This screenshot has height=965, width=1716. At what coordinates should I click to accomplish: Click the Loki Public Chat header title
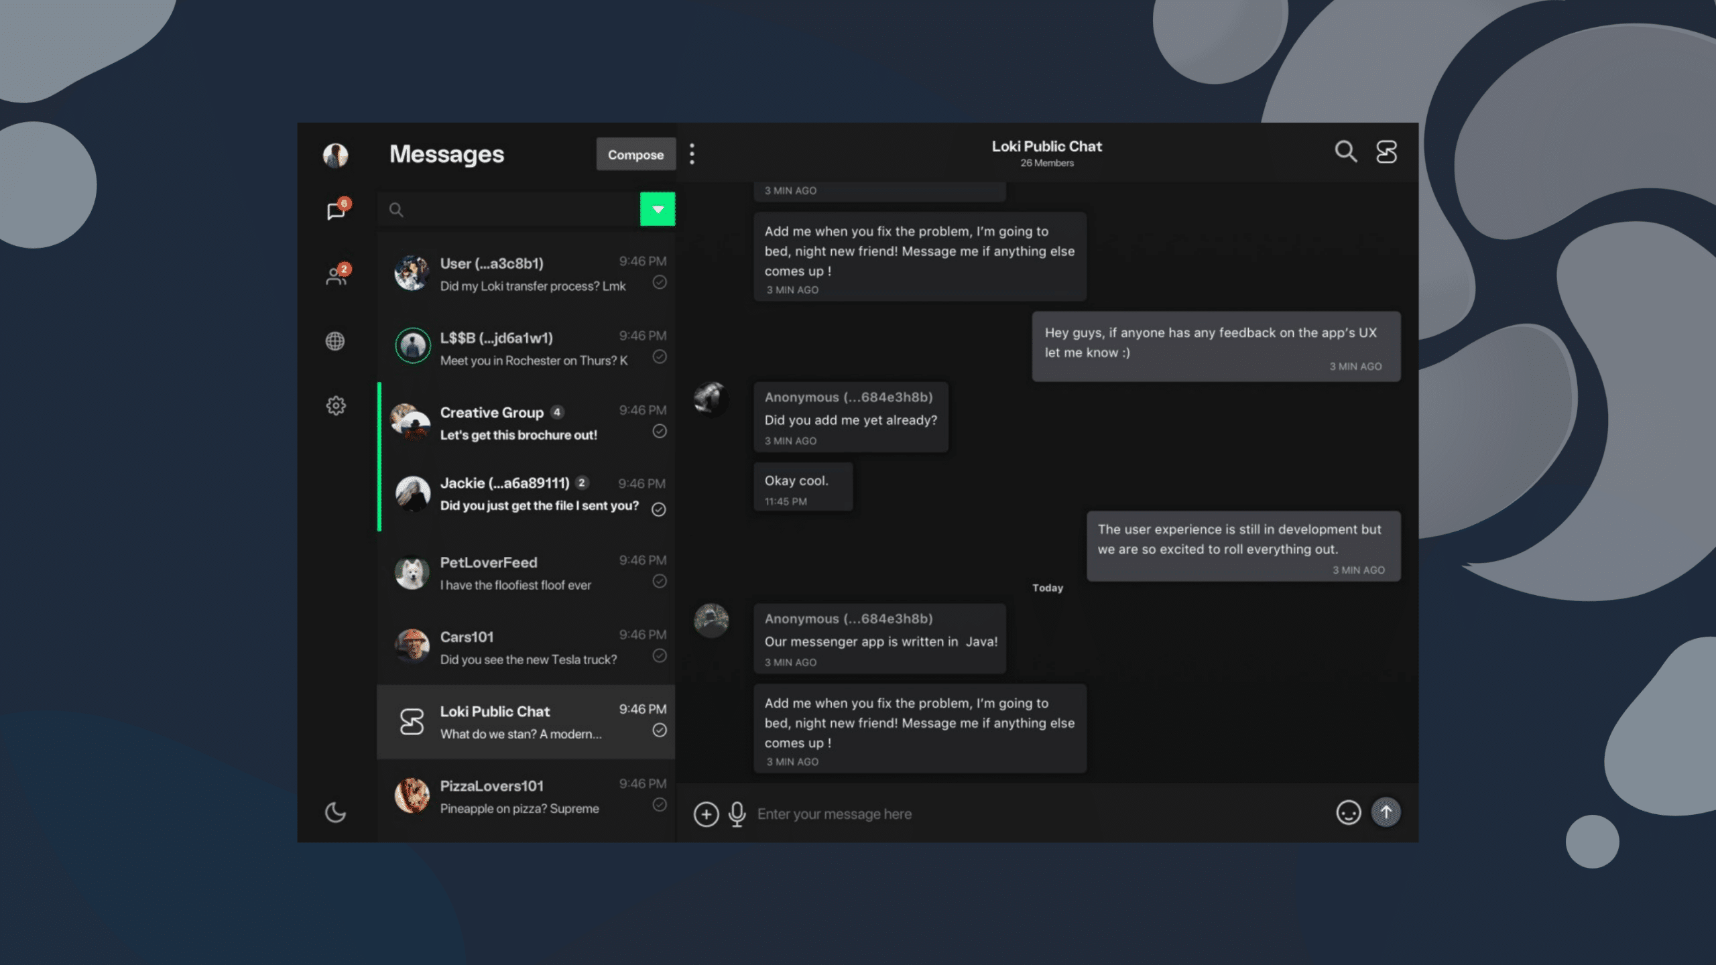coord(1046,146)
